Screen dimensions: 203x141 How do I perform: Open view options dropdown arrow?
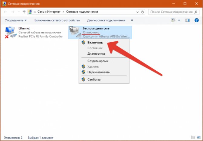179,20
